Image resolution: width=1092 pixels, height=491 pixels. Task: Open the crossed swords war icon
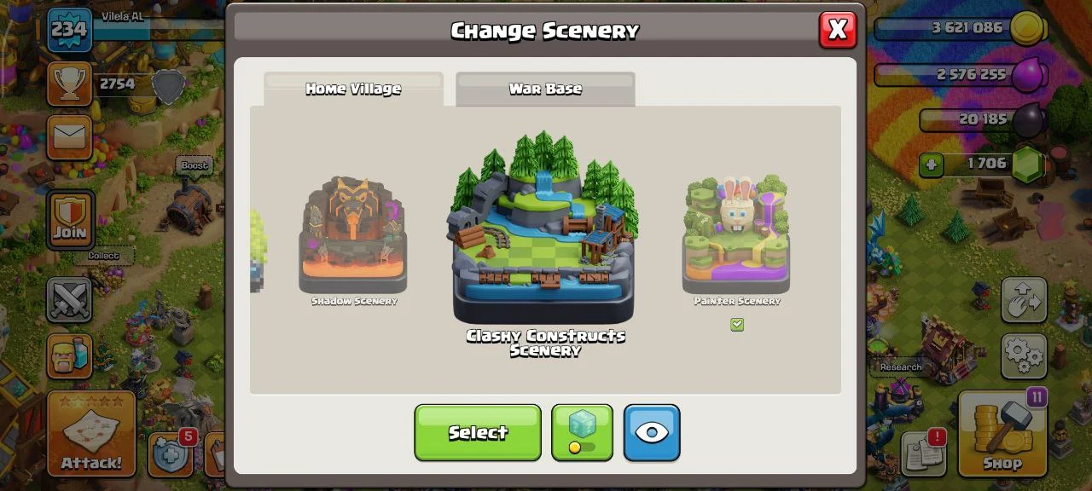(69, 299)
